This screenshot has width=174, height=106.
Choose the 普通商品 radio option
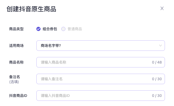tap(63, 29)
